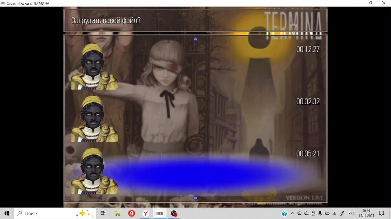
Task: Open the Wi-Fi network tray icon
Action: (x=334, y=213)
